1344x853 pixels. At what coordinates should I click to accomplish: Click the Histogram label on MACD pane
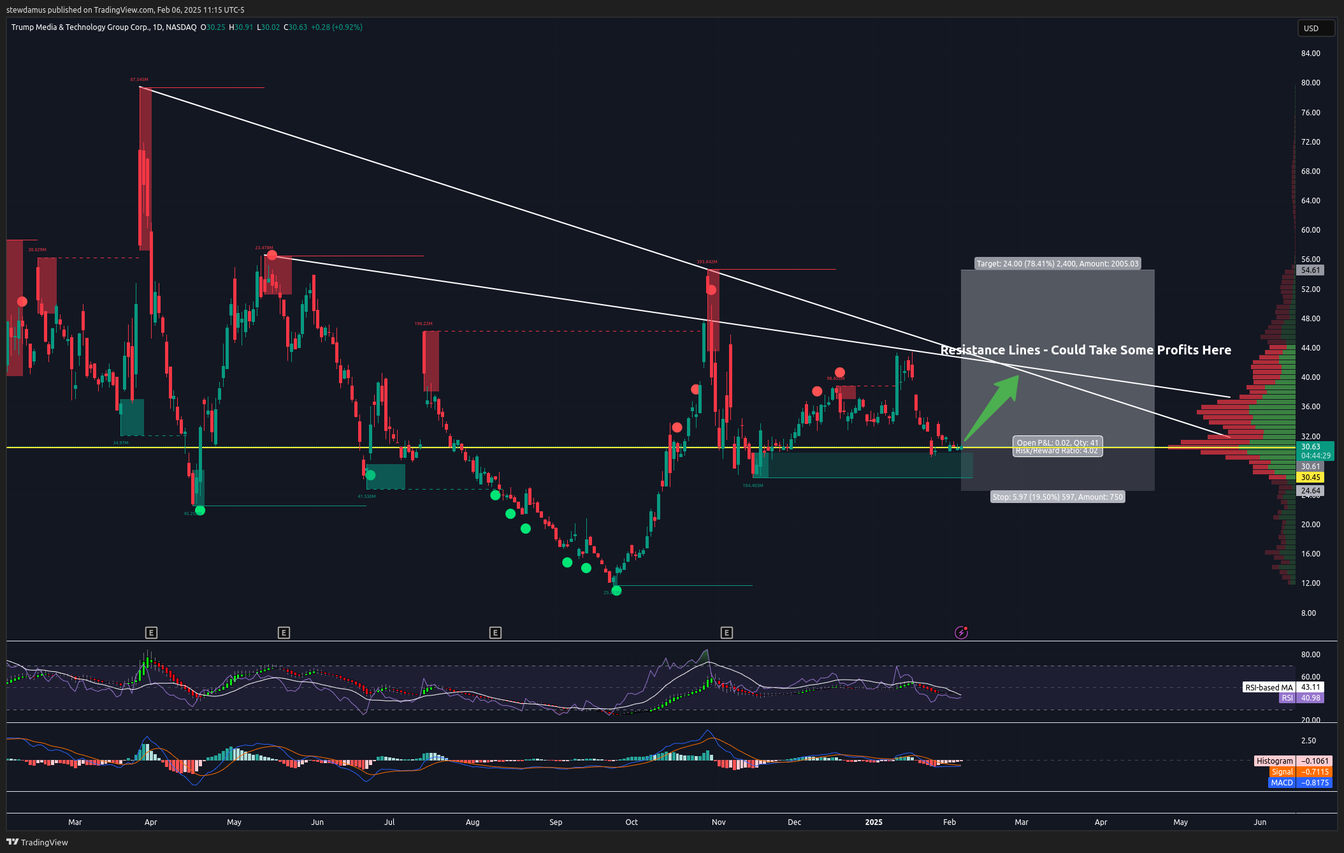[1275, 761]
